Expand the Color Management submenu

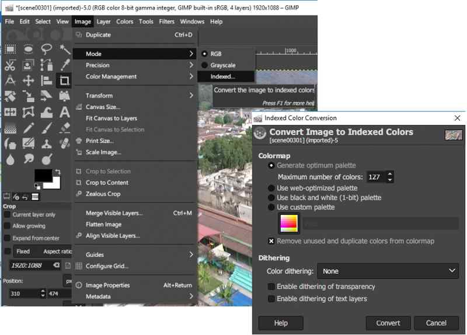(111, 76)
